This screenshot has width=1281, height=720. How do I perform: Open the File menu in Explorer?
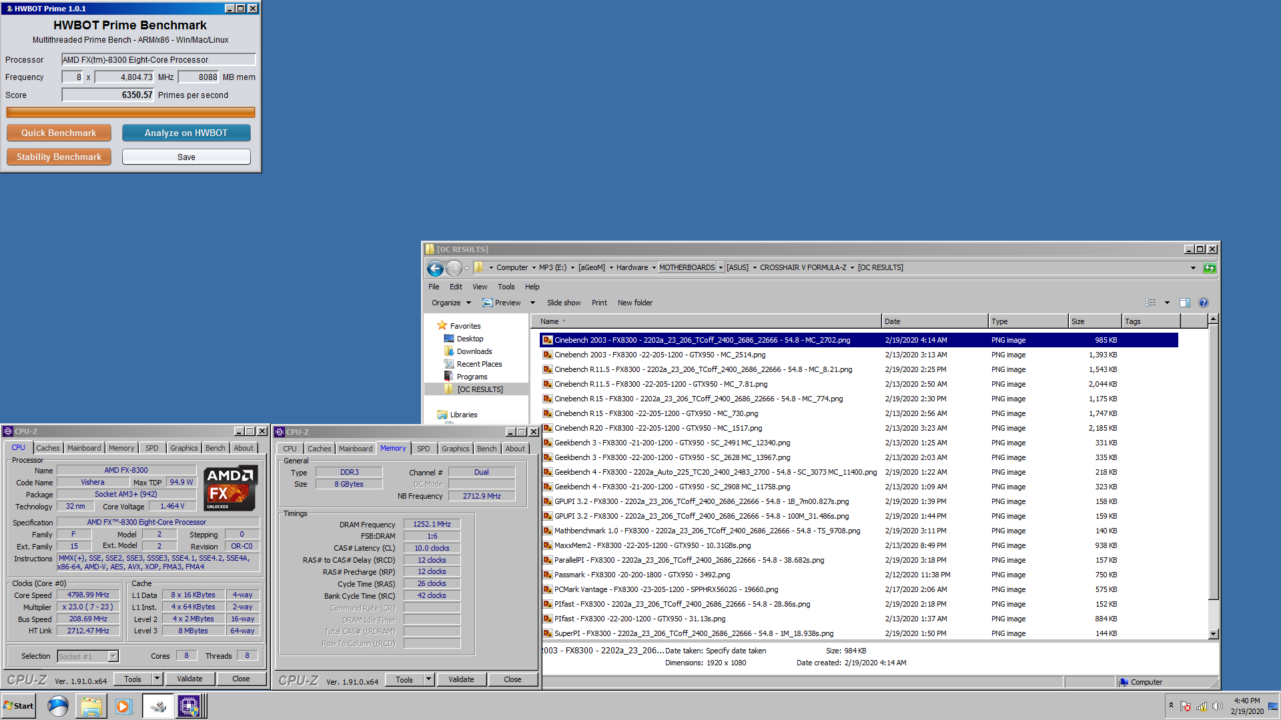(434, 287)
